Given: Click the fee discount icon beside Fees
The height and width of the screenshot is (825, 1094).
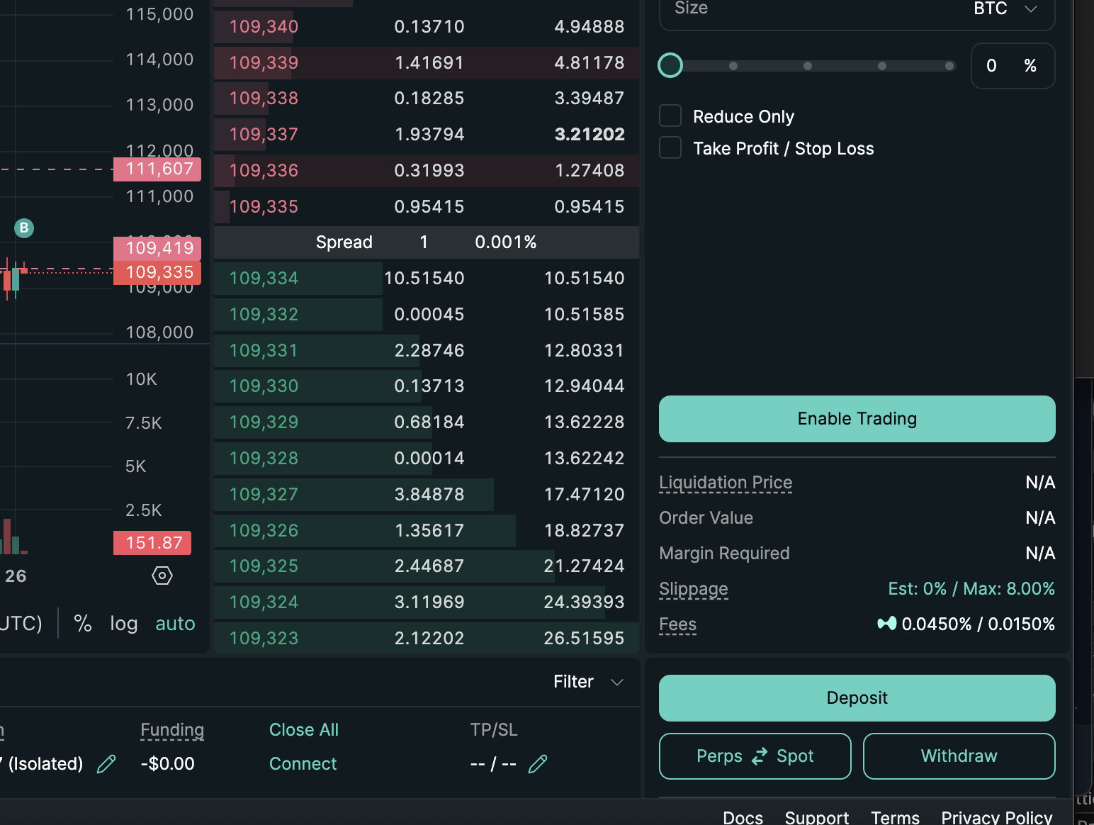Looking at the screenshot, I should click(886, 624).
